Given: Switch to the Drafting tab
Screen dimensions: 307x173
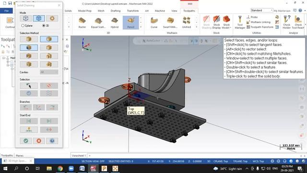Looking at the screenshot, I should pos(116,11).
